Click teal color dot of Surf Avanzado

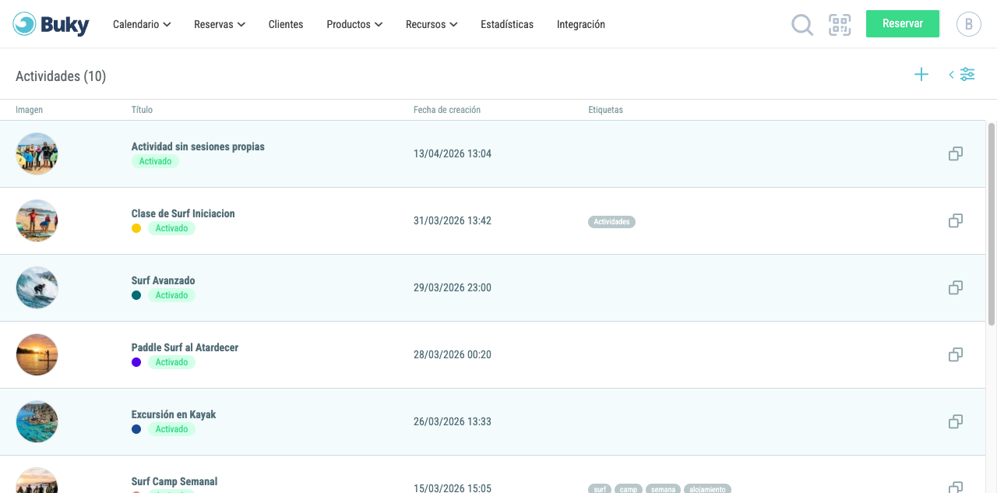point(136,295)
